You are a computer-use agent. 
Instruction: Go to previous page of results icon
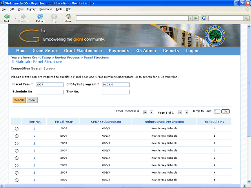click(151, 112)
